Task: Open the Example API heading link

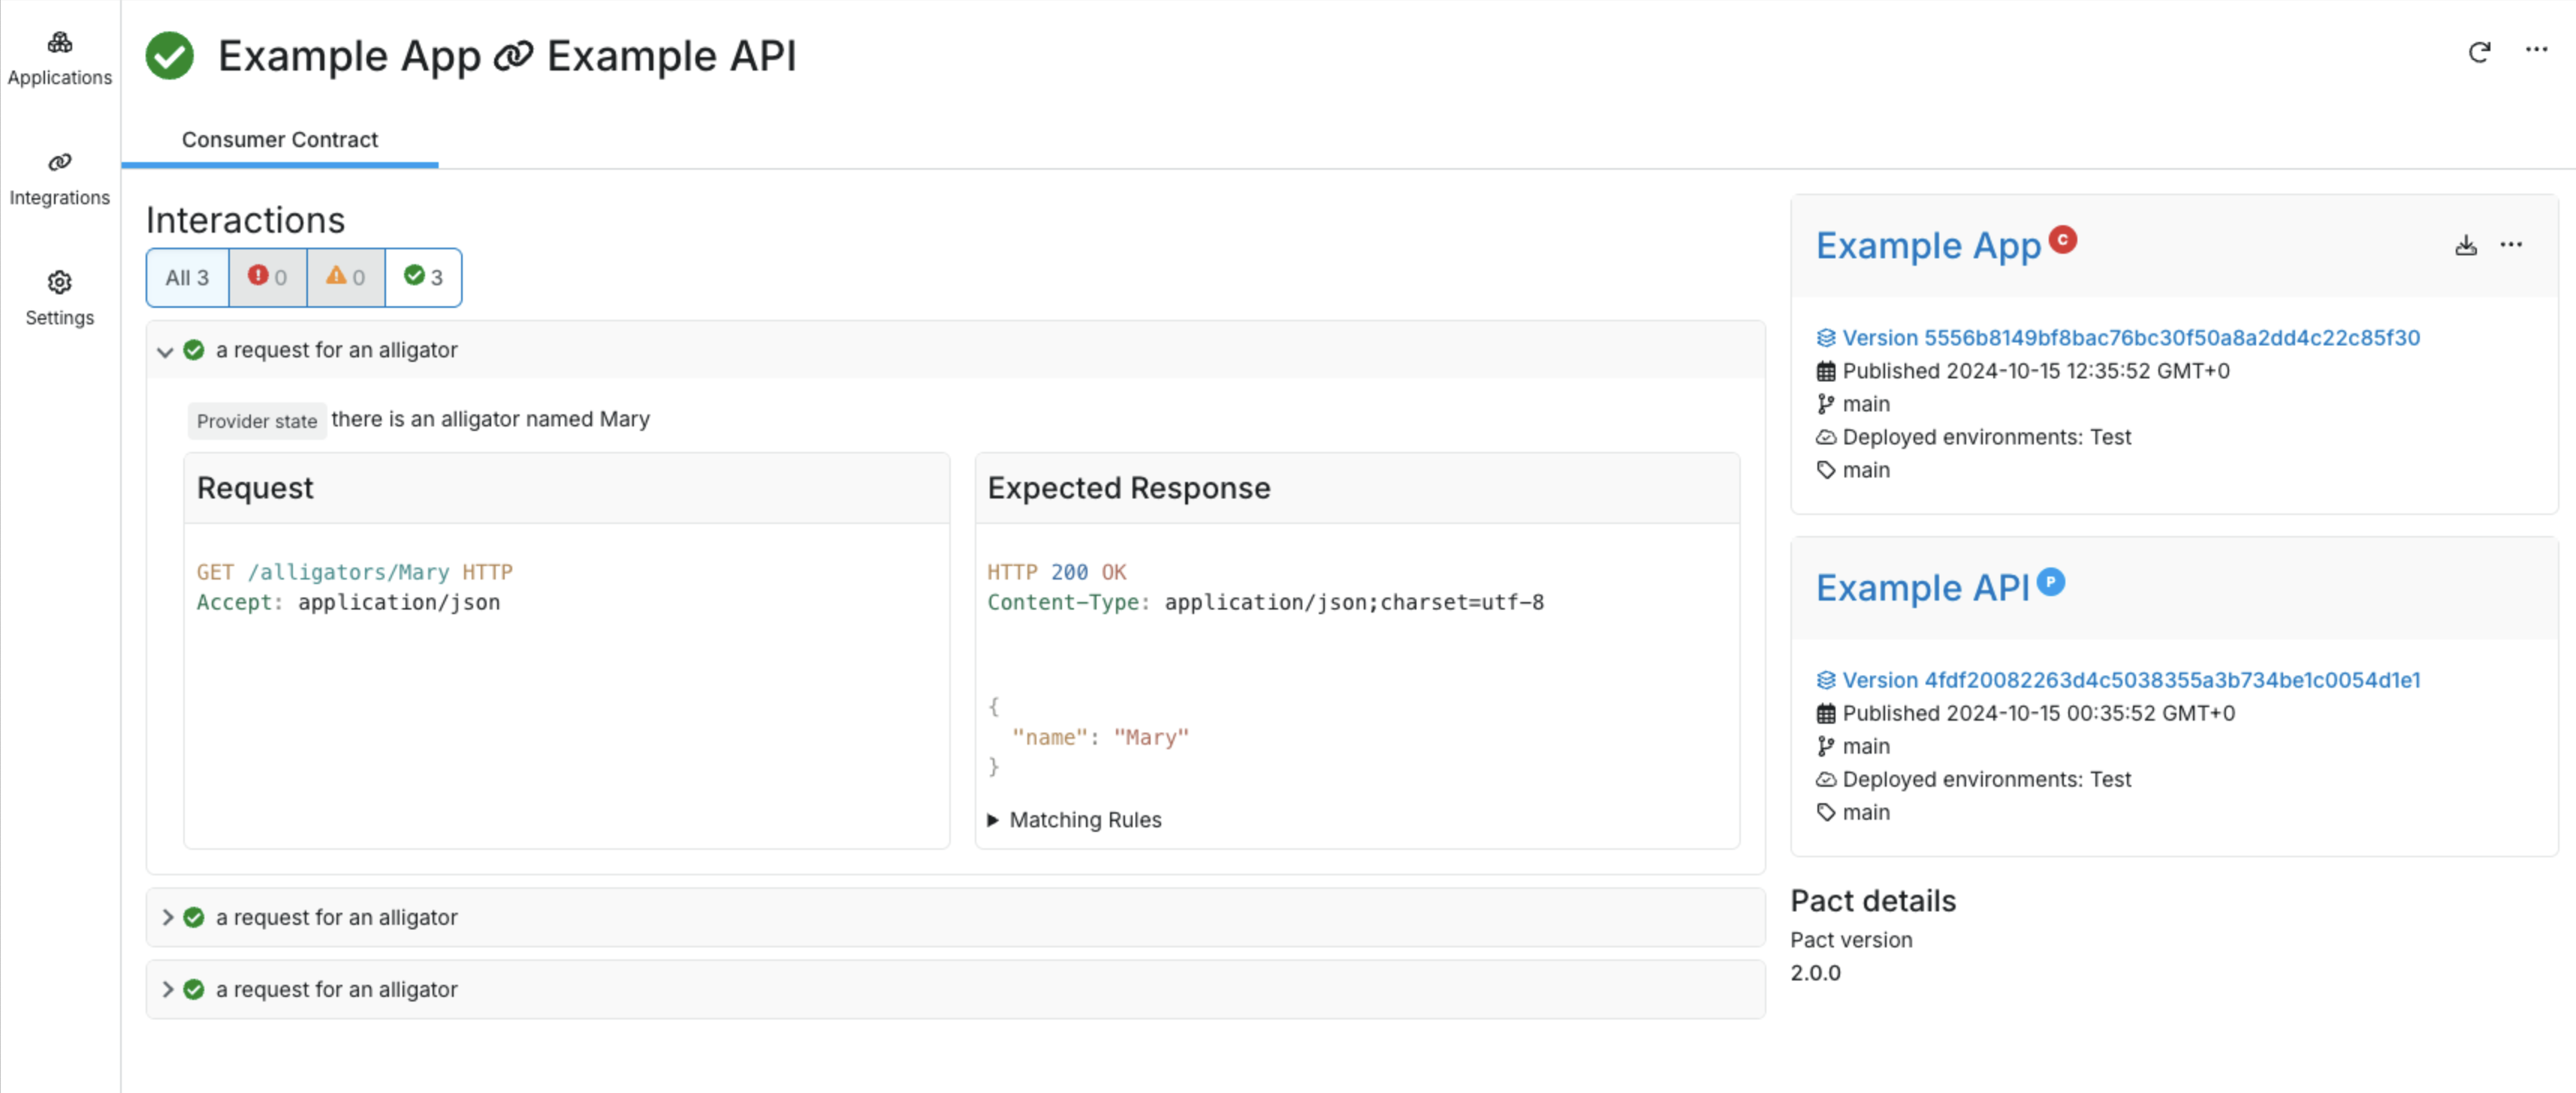Action: point(1922,588)
